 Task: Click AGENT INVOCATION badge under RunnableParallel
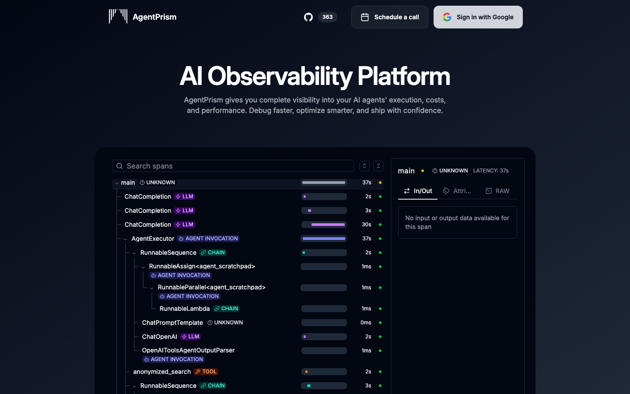(x=189, y=296)
